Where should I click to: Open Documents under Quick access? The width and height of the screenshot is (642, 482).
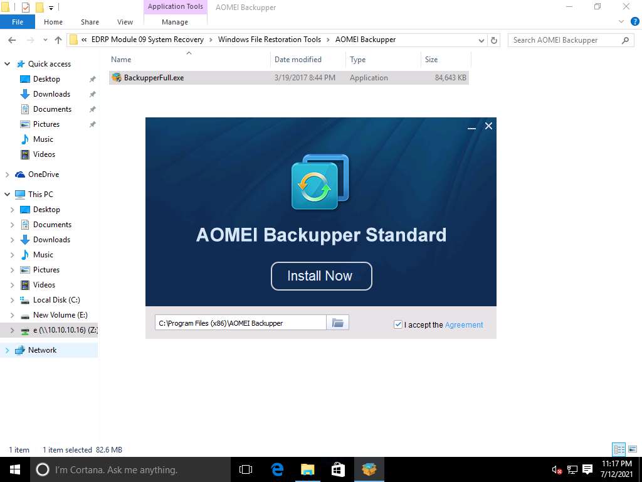tap(52, 109)
